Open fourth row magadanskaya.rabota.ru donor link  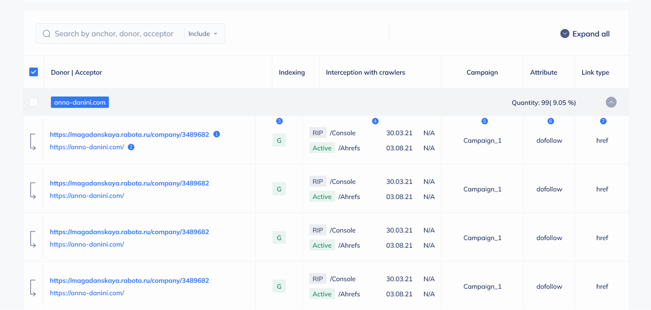coord(129,280)
